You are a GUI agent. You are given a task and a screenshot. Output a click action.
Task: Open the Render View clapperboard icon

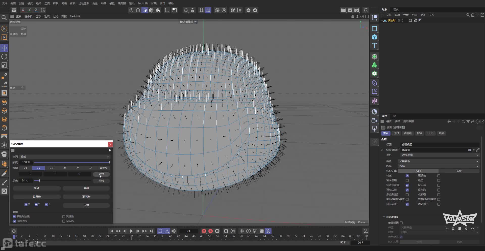coord(343,10)
